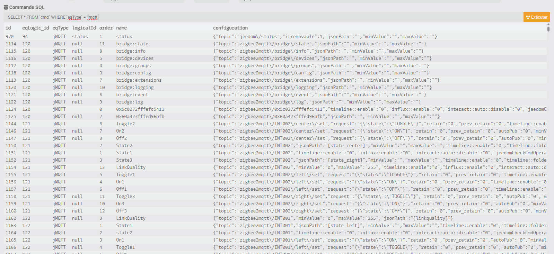Click the 'State2' name cell in row 1150
Viewport: 554px width, 254px height.
(x=124, y=146)
